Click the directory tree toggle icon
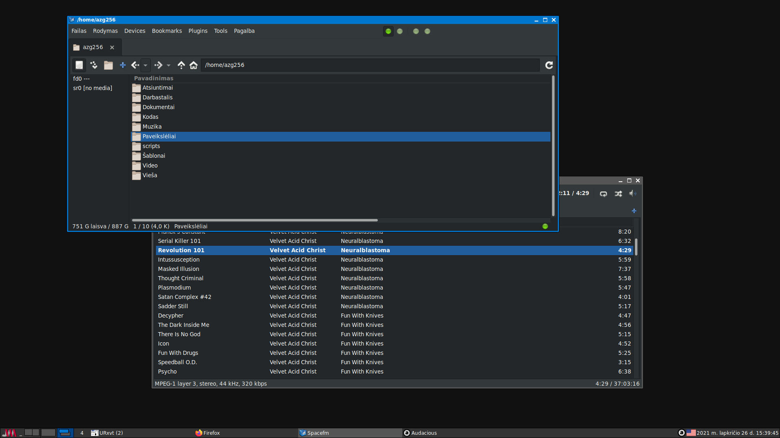Viewport: 780px width, 438px height. point(94,65)
